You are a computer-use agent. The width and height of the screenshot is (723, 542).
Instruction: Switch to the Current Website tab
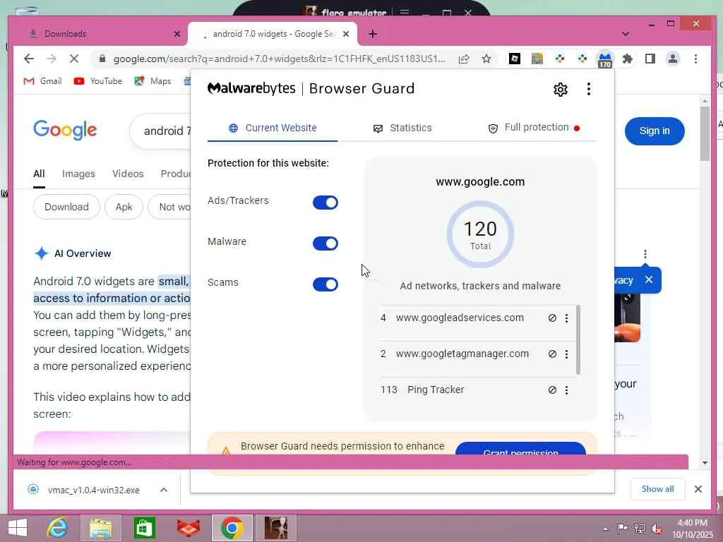(x=273, y=128)
